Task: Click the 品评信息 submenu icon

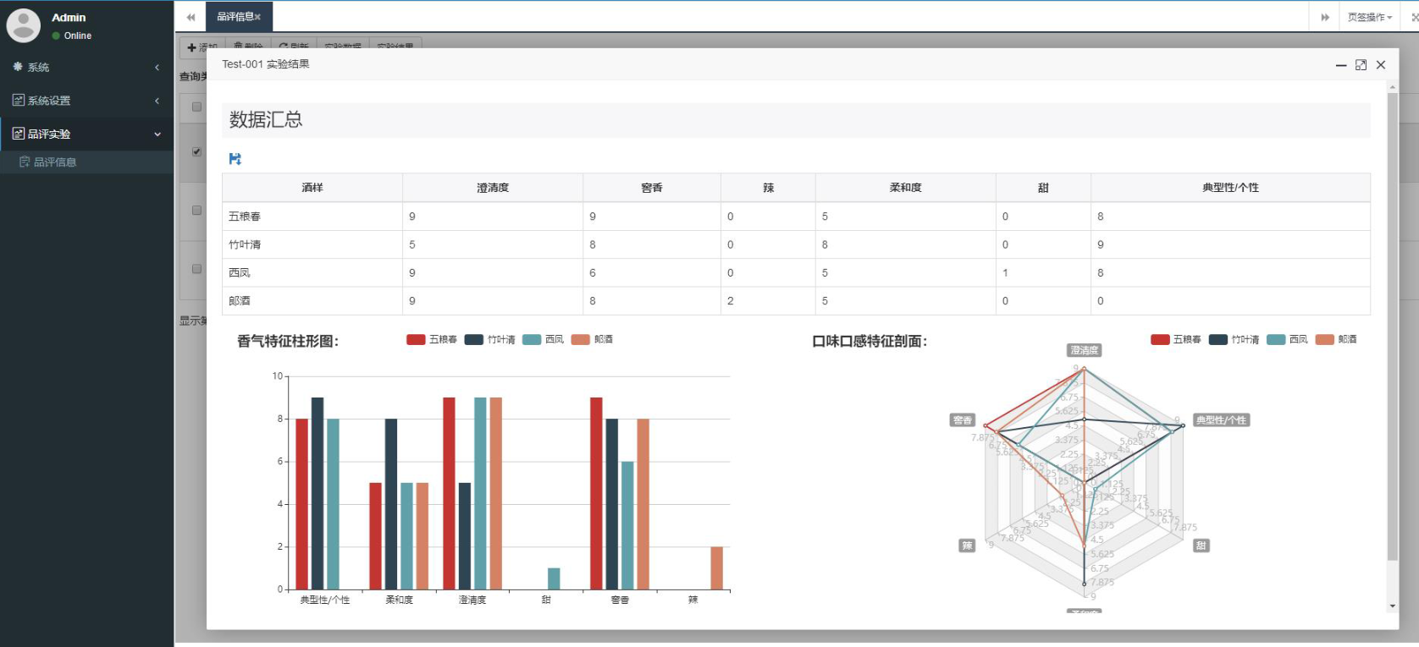Action: coord(25,162)
